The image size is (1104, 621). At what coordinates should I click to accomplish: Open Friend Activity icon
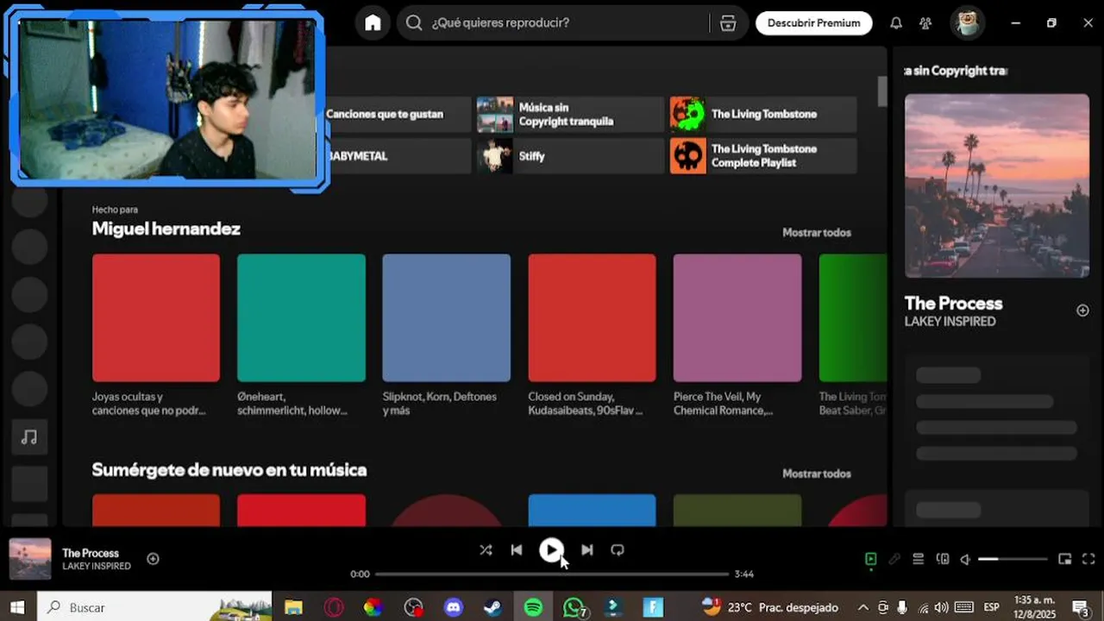click(925, 23)
